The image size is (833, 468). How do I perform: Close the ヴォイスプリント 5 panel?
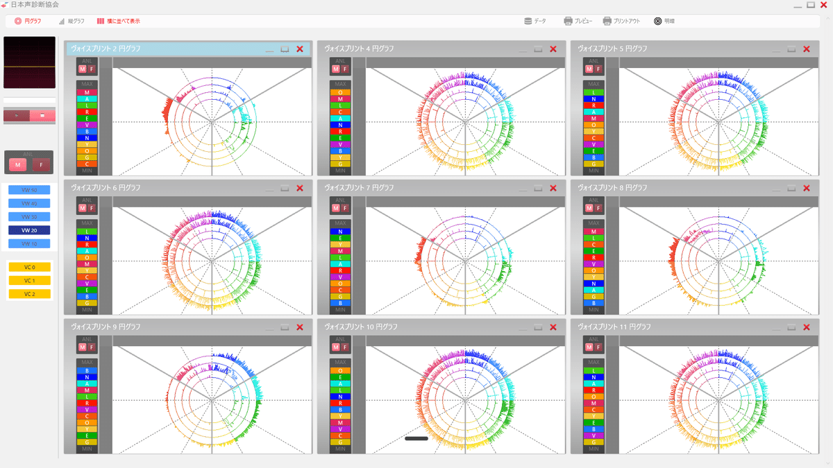(807, 49)
